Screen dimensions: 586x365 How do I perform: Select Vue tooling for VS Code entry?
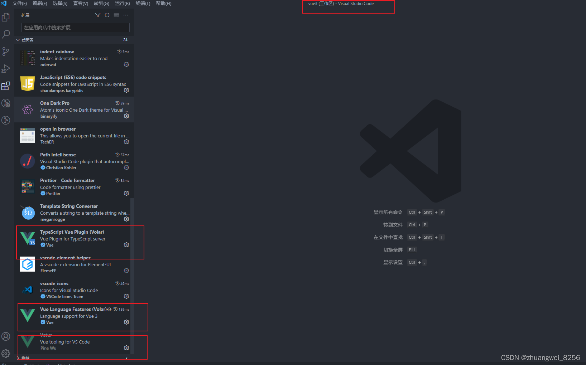(74, 341)
